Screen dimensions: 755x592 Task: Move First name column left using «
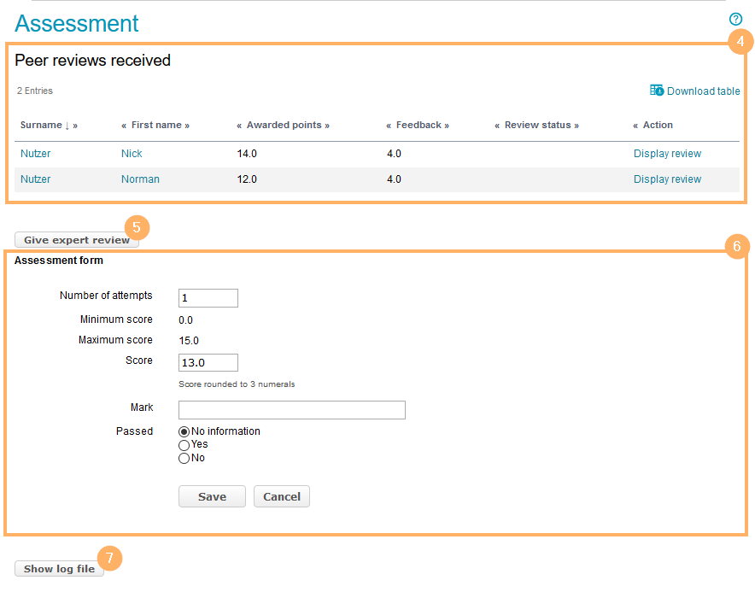tap(124, 126)
